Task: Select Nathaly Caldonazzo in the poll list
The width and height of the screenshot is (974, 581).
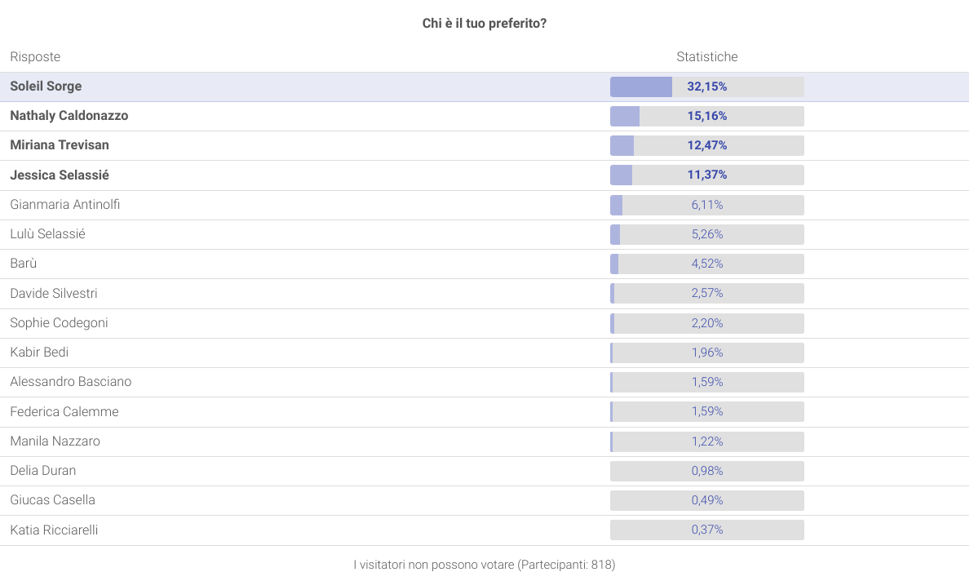Action: 69,116
